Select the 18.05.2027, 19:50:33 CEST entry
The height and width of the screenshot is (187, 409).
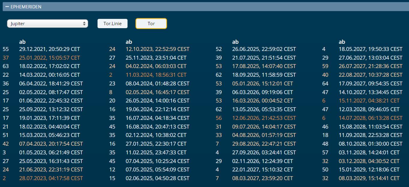370,49
